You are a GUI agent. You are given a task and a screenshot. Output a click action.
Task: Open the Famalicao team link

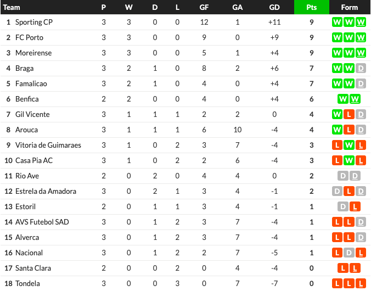click(x=31, y=84)
